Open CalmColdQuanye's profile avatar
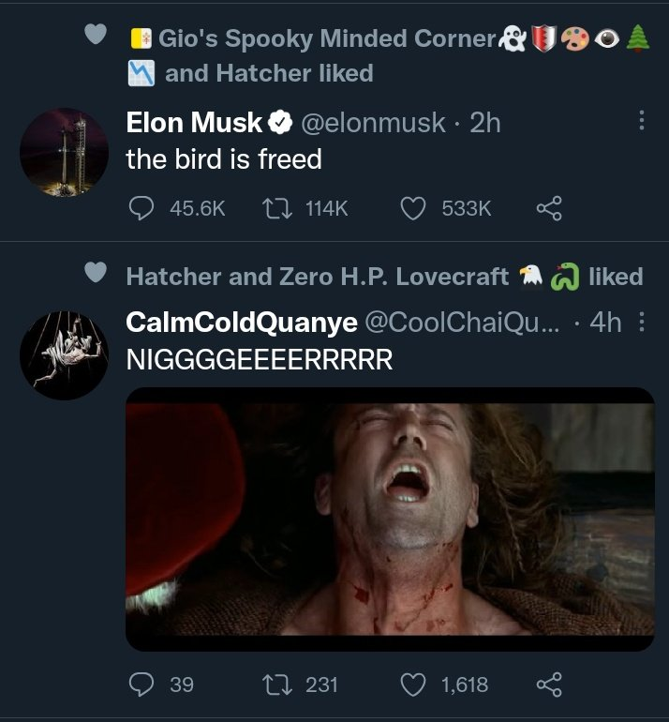The width and height of the screenshot is (669, 722). (x=65, y=355)
